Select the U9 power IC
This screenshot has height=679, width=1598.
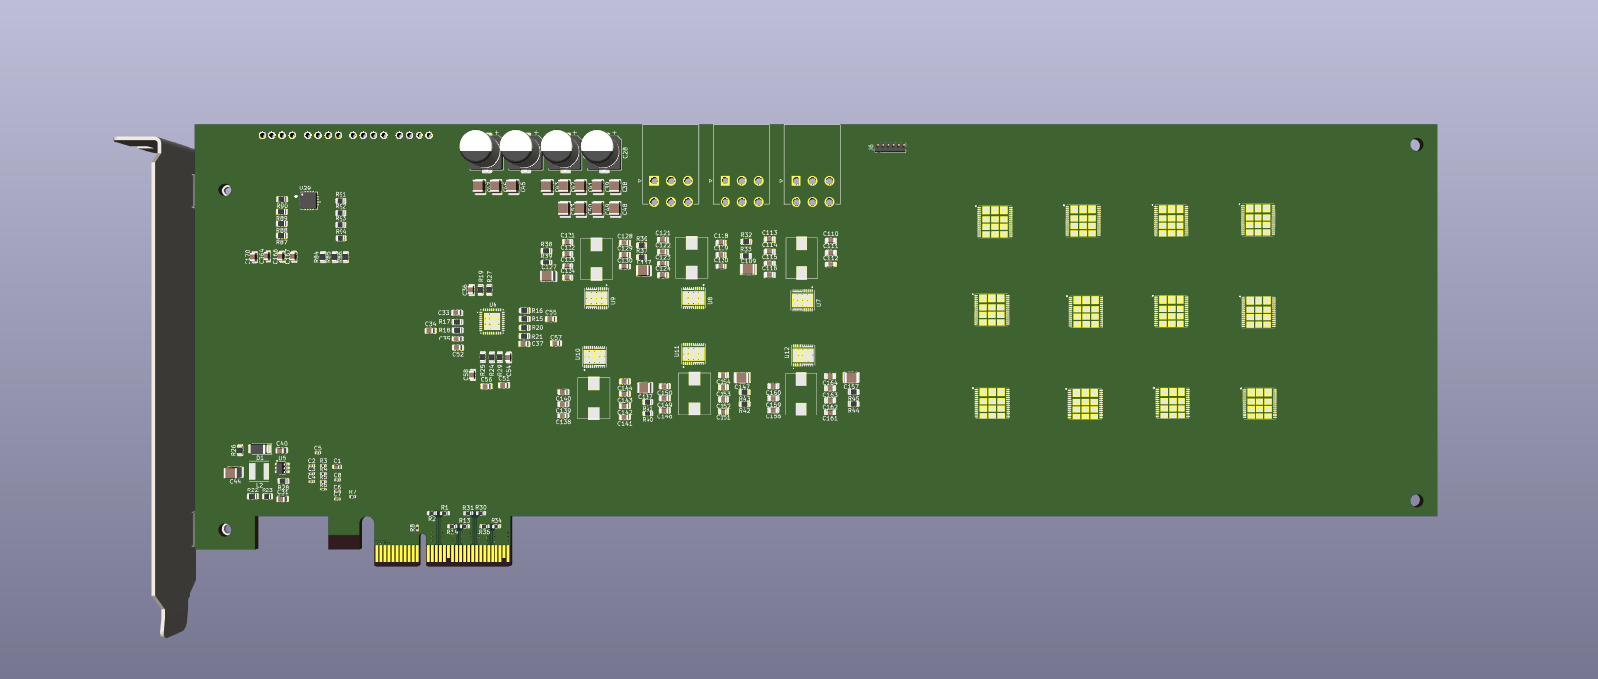(x=596, y=297)
